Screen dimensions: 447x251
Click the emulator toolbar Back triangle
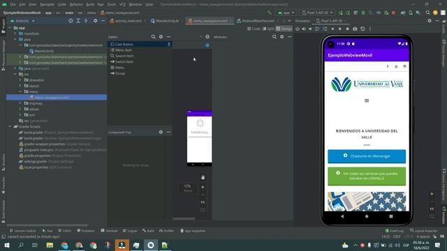coord(332,29)
